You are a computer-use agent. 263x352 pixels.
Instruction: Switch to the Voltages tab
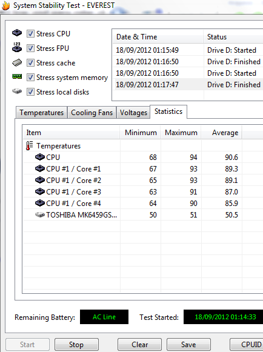point(133,113)
